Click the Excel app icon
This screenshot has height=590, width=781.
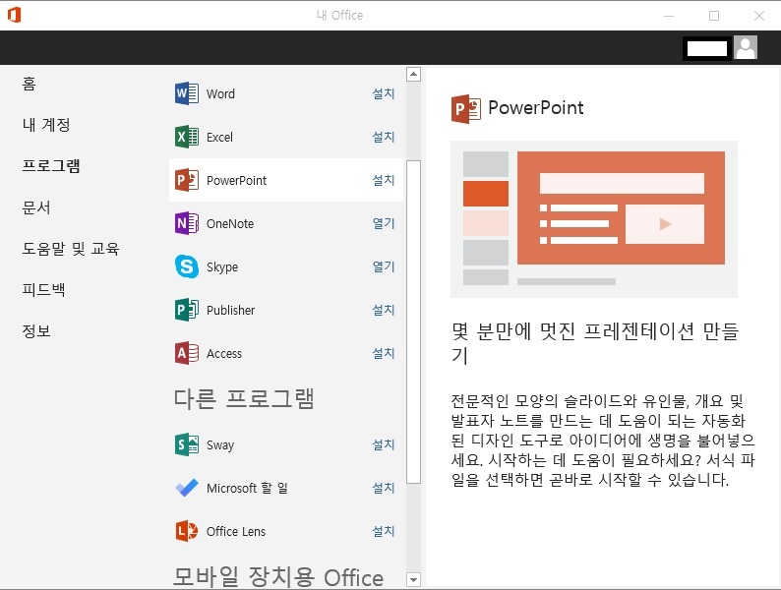tap(187, 137)
